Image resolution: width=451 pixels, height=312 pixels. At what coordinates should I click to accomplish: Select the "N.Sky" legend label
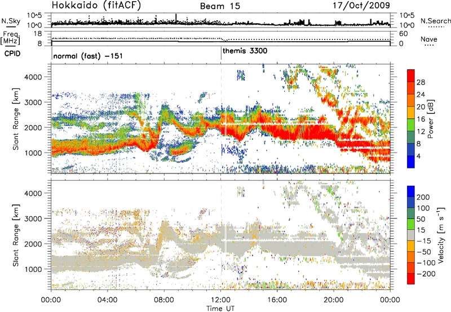11,21
